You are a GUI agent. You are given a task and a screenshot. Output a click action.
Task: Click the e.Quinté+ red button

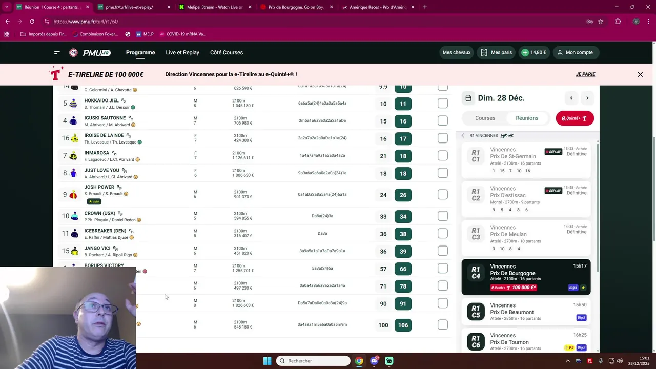point(575,118)
